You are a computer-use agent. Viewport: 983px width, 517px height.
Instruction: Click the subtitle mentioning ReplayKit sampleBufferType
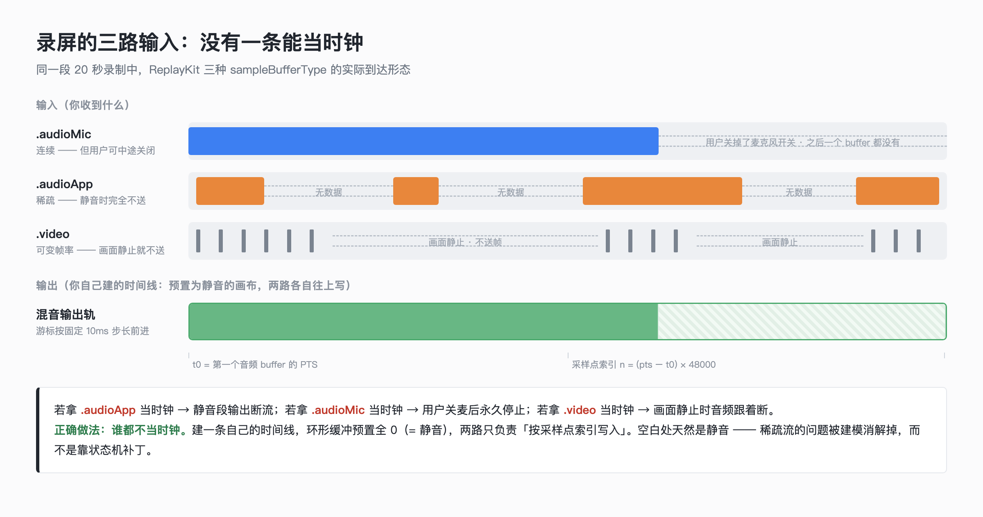(223, 70)
